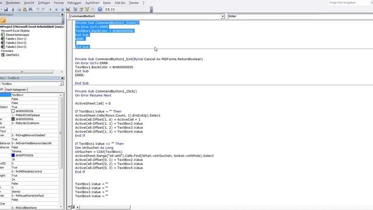The width and height of the screenshot is (373, 210).
Task: Open Object Browser via toolbar icon
Action: pos(87,9)
